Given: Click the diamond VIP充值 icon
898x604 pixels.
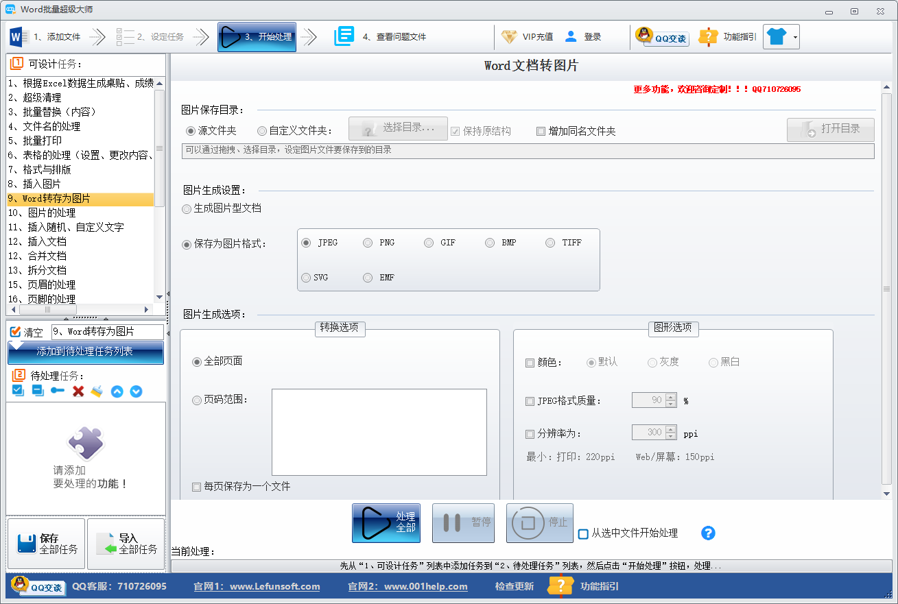Looking at the screenshot, I should (509, 37).
